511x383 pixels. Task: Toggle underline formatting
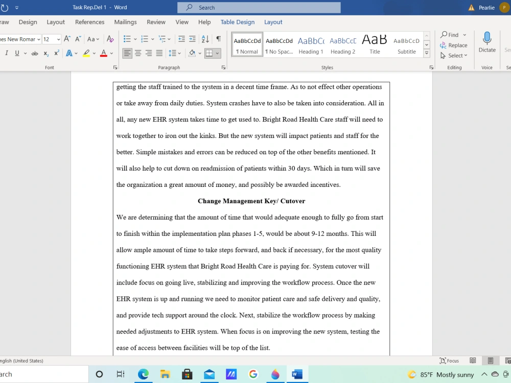click(17, 53)
